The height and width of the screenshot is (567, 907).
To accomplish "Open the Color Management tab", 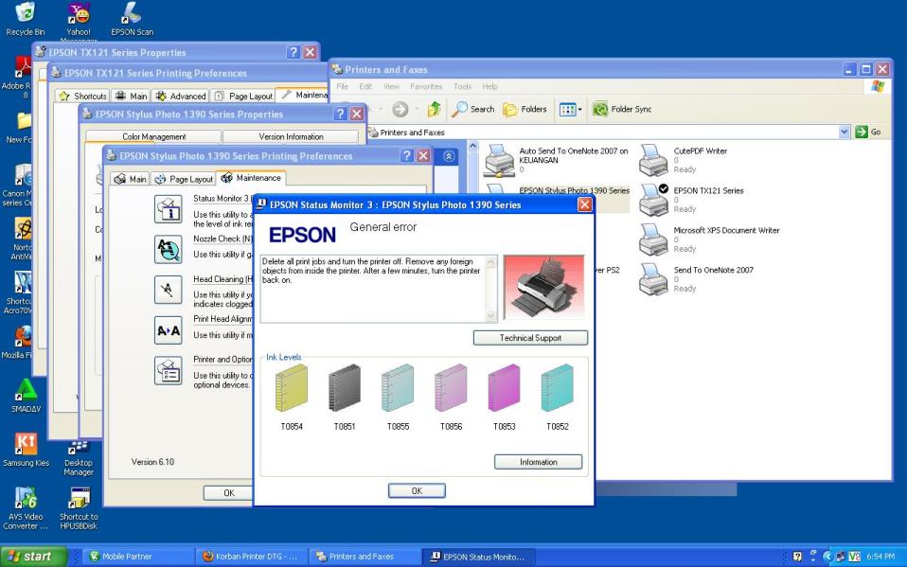I will (154, 136).
